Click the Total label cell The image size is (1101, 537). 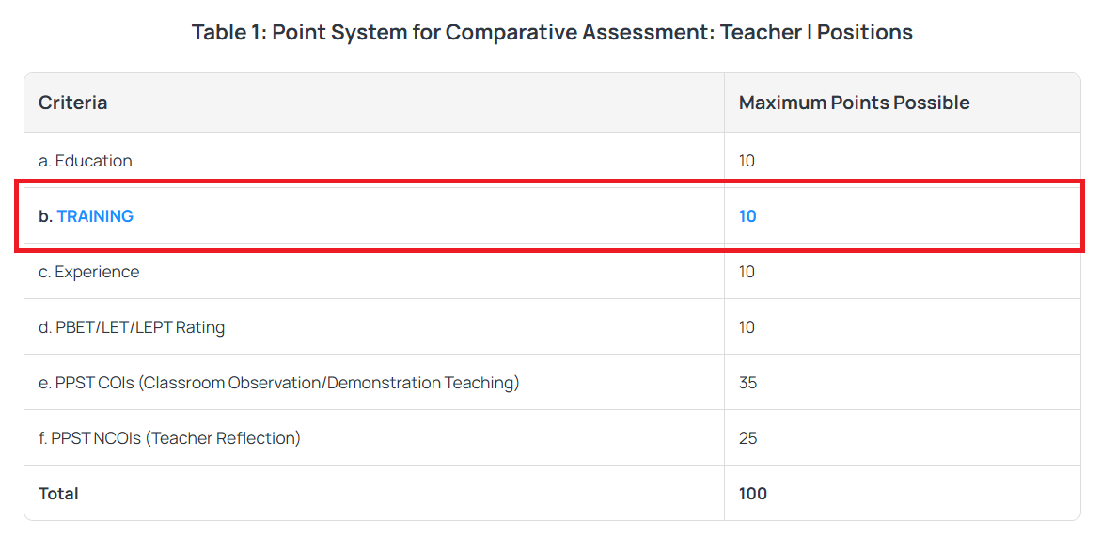(x=58, y=494)
